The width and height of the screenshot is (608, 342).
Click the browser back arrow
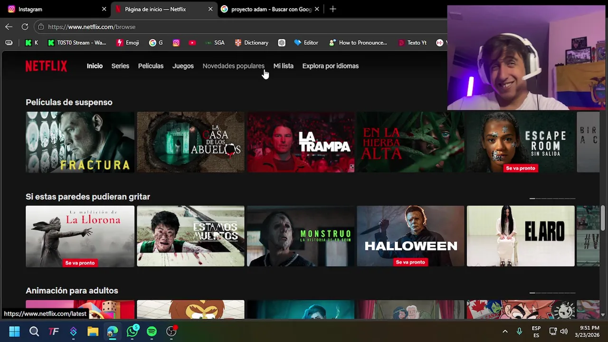point(9,27)
